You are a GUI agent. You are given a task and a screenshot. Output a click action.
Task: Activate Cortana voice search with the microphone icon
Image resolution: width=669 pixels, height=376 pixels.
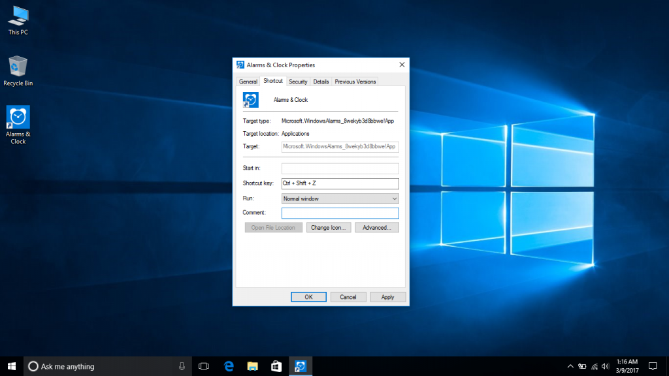pyautogui.click(x=182, y=366)
